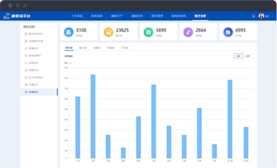Switch to the 视频数 tab
Viewport: 277px width, 168px height.
(x=97, y=48)
